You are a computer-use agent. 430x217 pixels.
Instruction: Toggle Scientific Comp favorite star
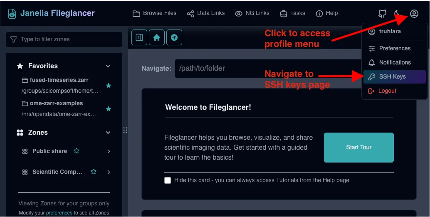tap(94, 172)
